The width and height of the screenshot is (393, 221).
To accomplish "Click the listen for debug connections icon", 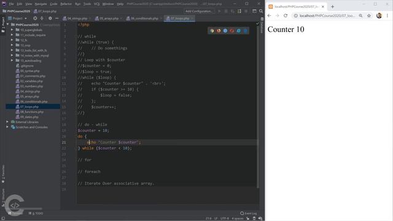I will pyautogui.click(x=239, y=11).
